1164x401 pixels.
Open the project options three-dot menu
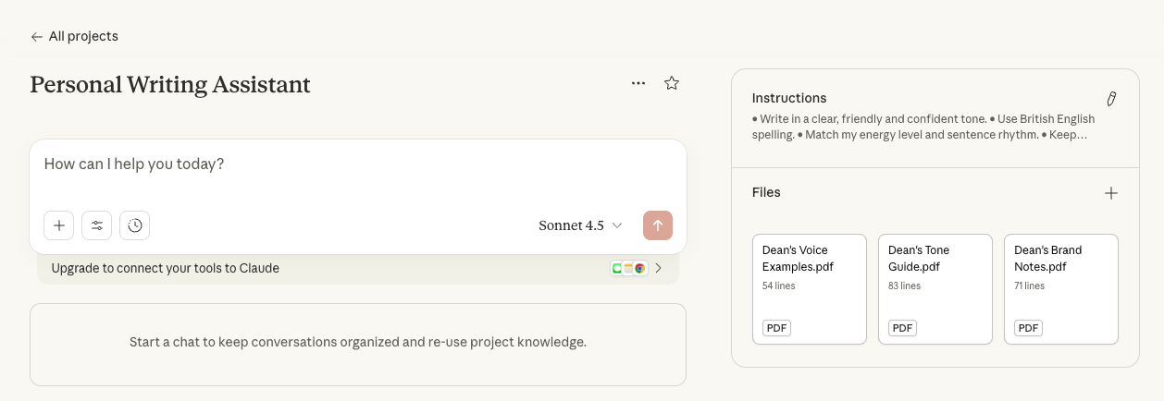(638, 83)
